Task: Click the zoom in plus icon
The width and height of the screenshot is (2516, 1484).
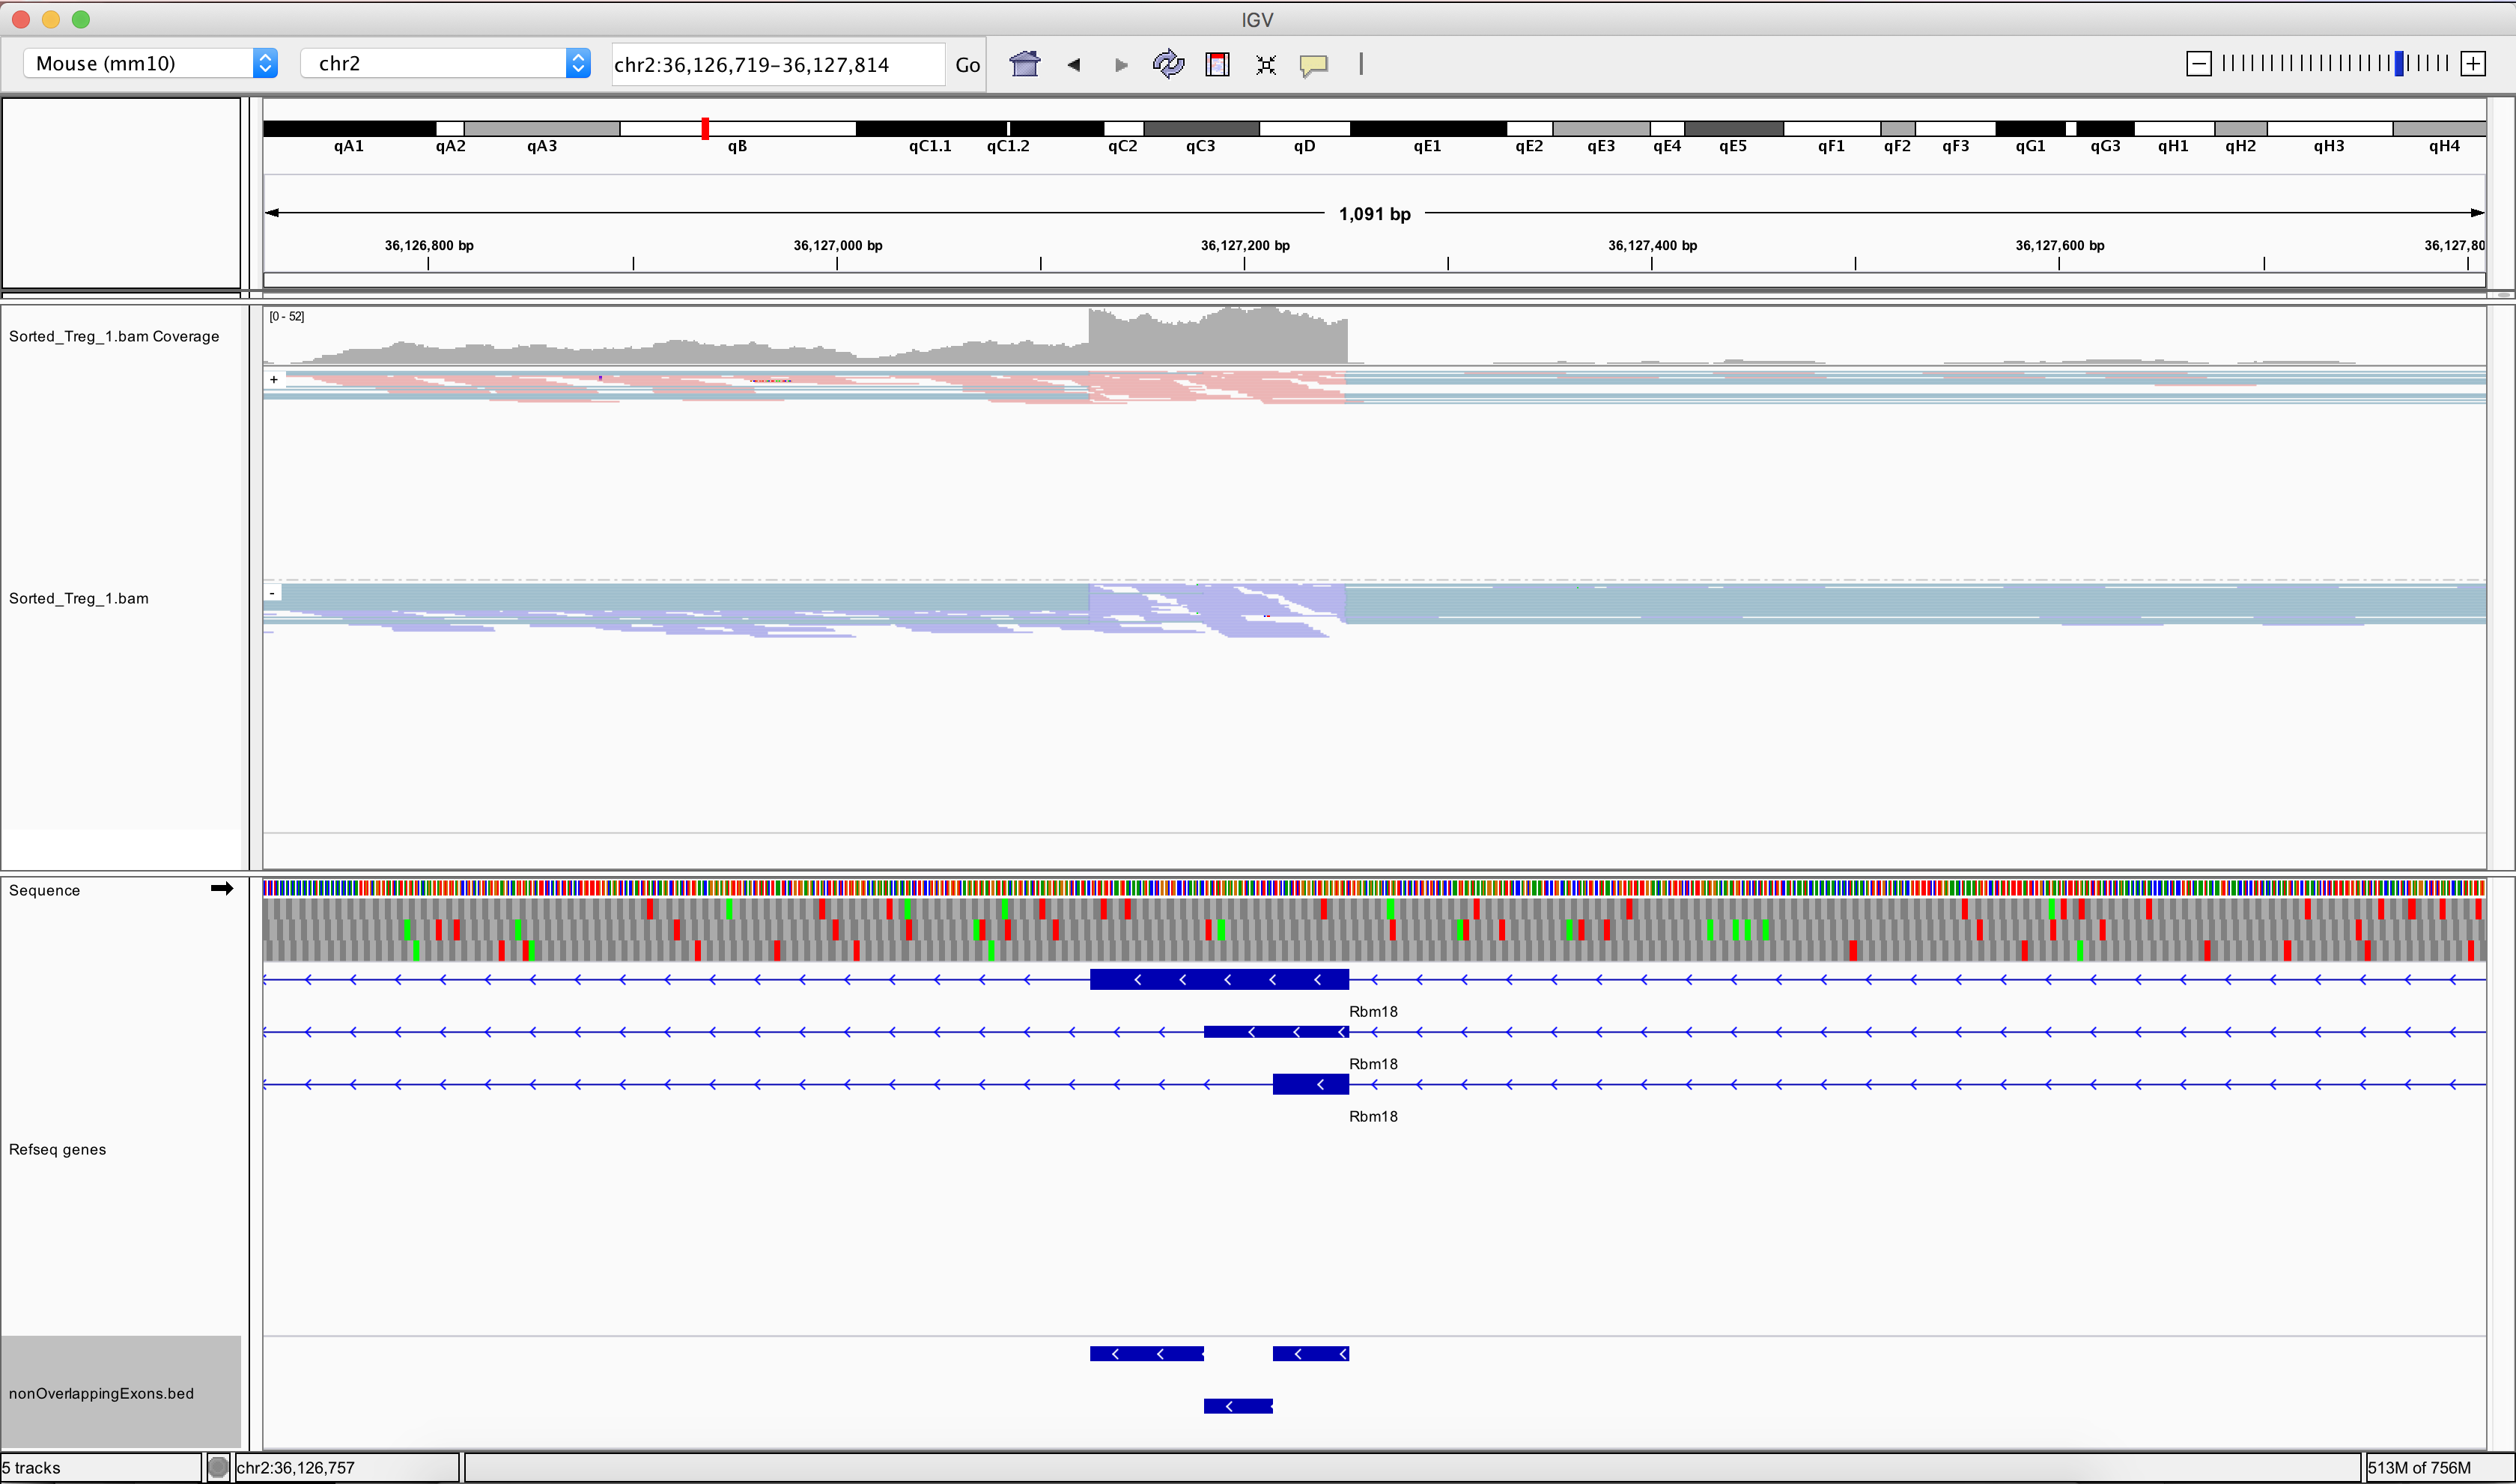Action: pyautogui.click(x=2473, y=64)
